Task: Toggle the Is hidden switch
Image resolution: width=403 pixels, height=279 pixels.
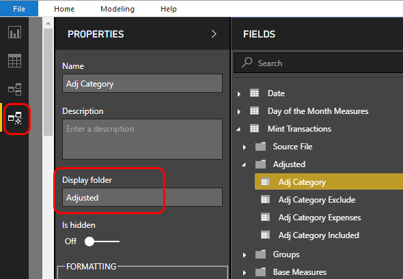Action: pos(102,241)
